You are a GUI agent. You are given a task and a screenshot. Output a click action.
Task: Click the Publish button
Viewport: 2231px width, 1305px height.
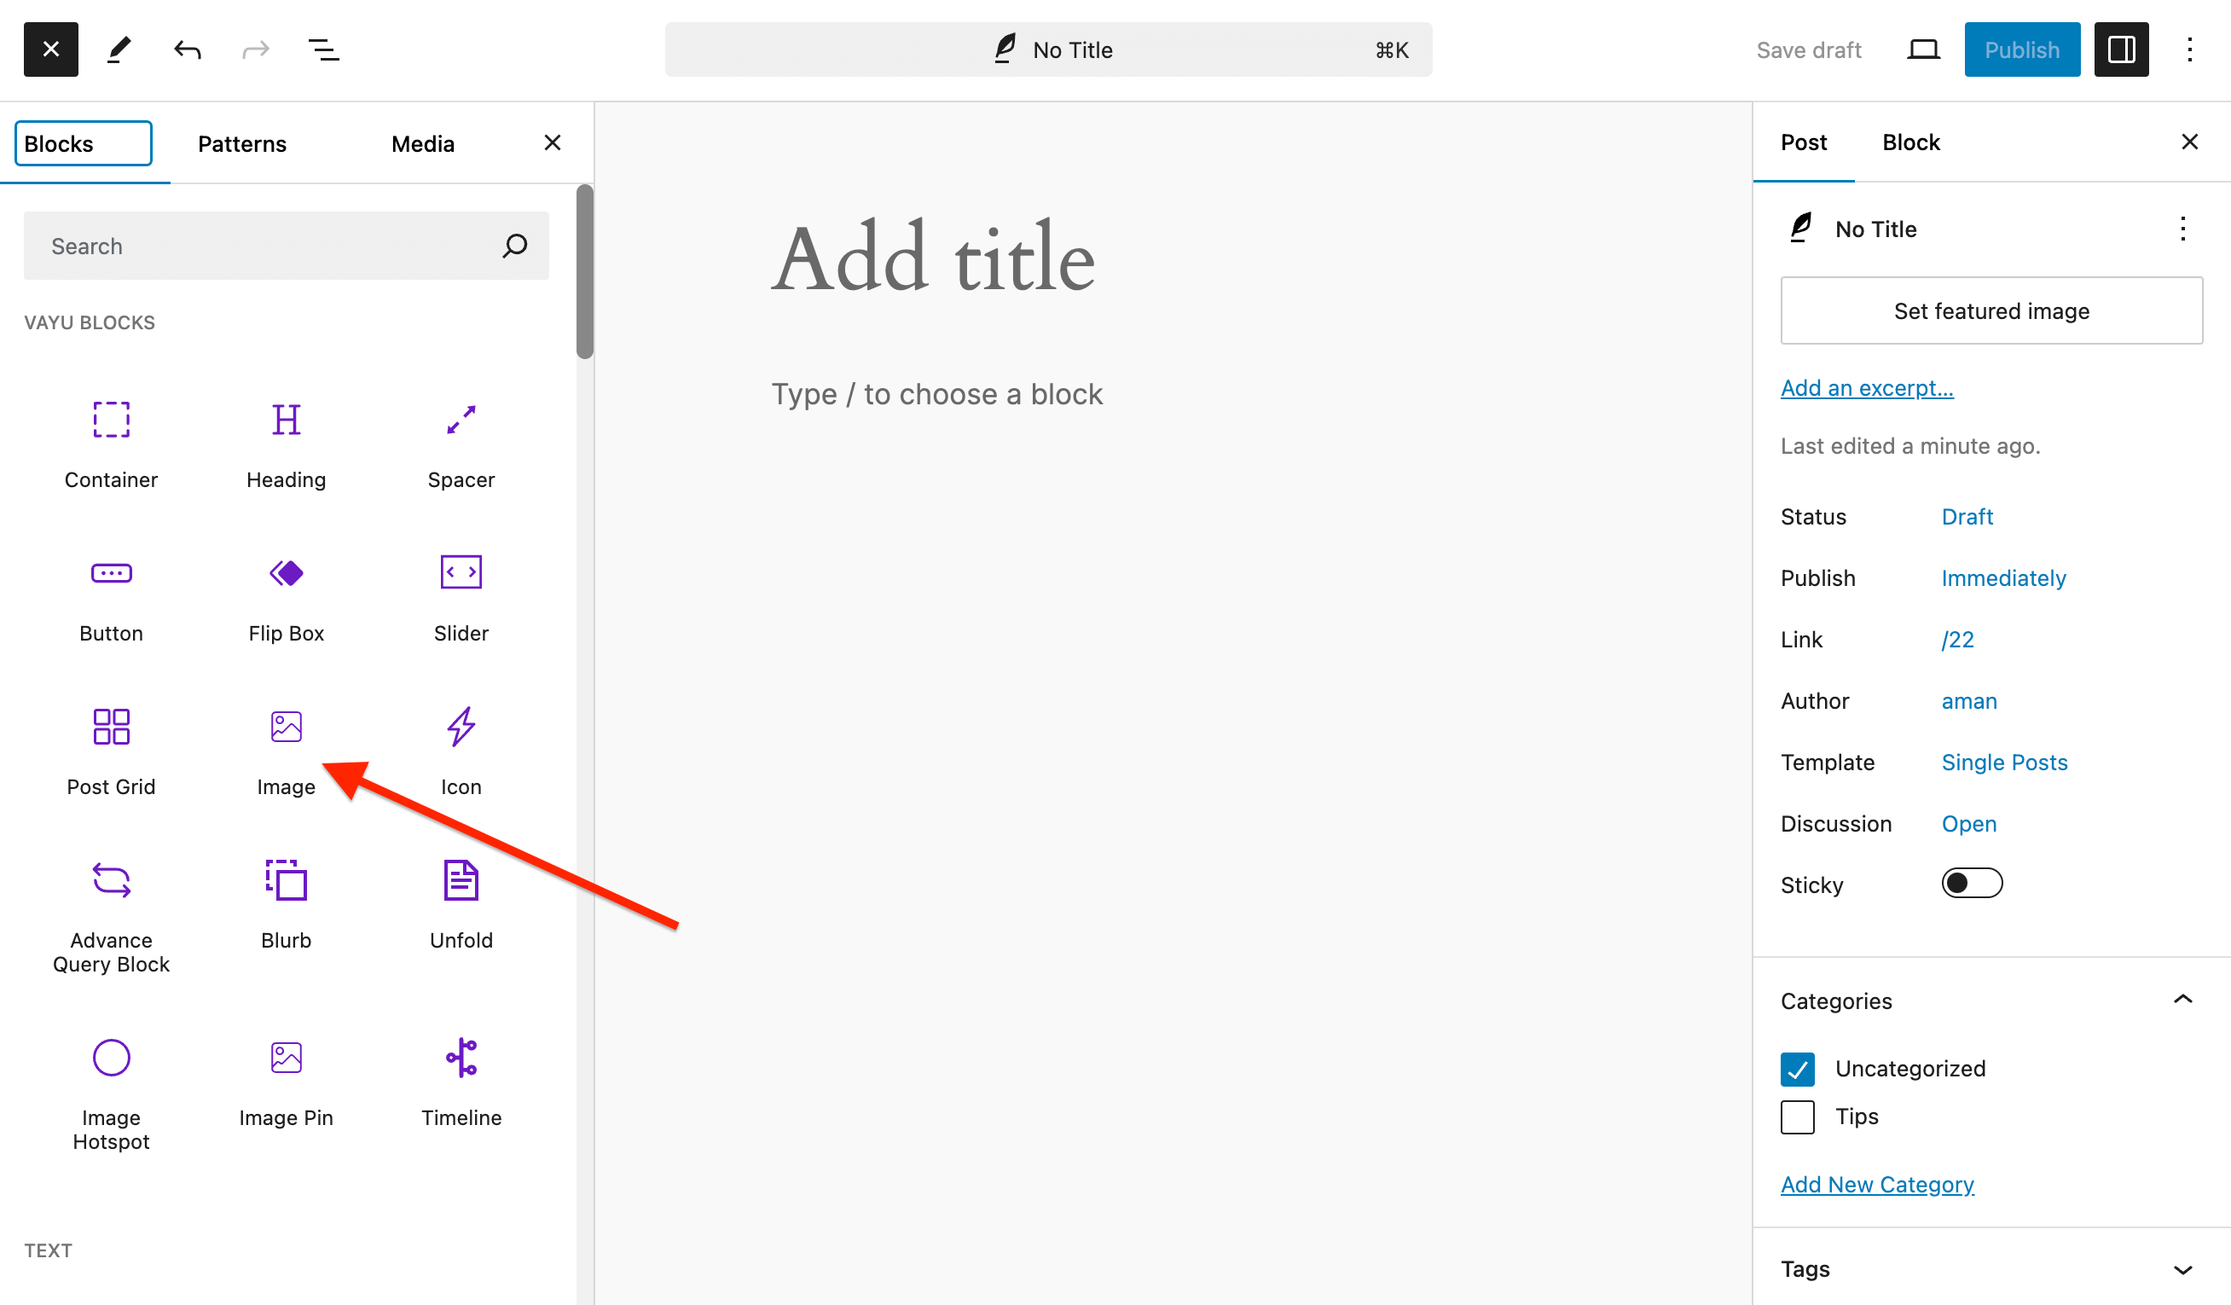pos(2021,49)
